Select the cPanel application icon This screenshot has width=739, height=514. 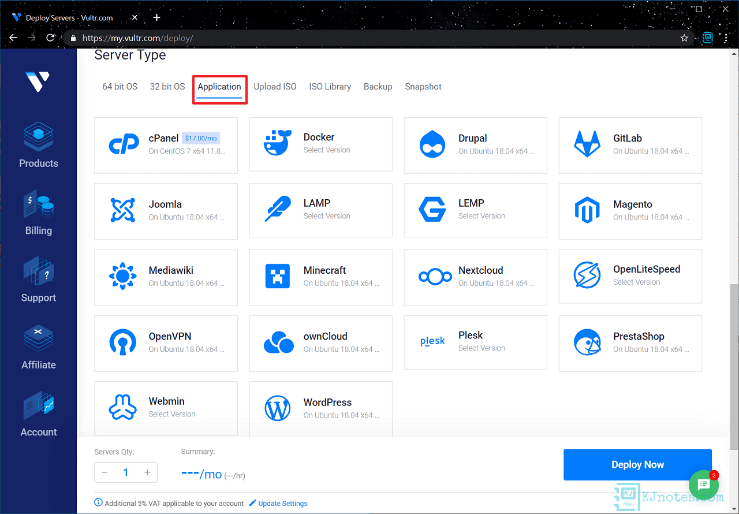click(124, 144)
